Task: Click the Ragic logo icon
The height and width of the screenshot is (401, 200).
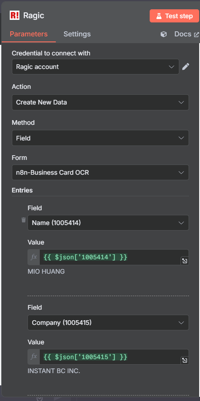Action: tap(14, 16)
